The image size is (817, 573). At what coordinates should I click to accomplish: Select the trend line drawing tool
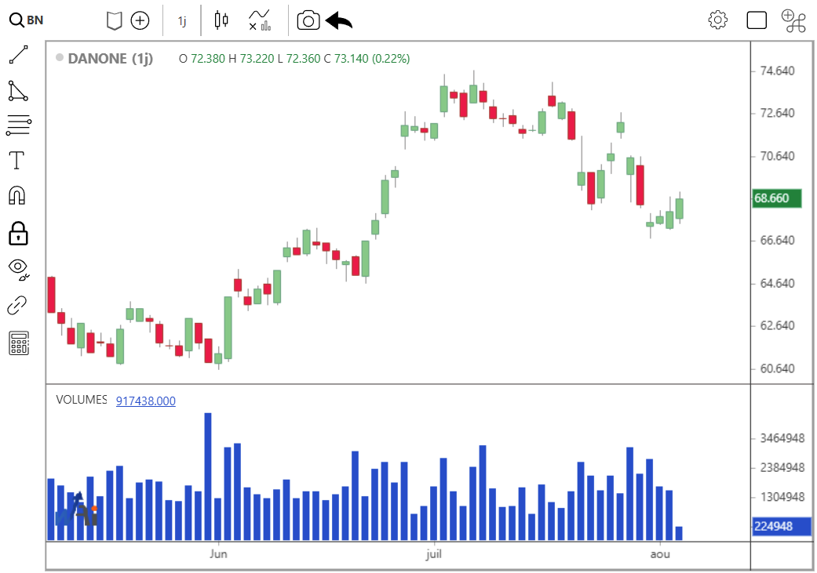click(x=18, y=55)
